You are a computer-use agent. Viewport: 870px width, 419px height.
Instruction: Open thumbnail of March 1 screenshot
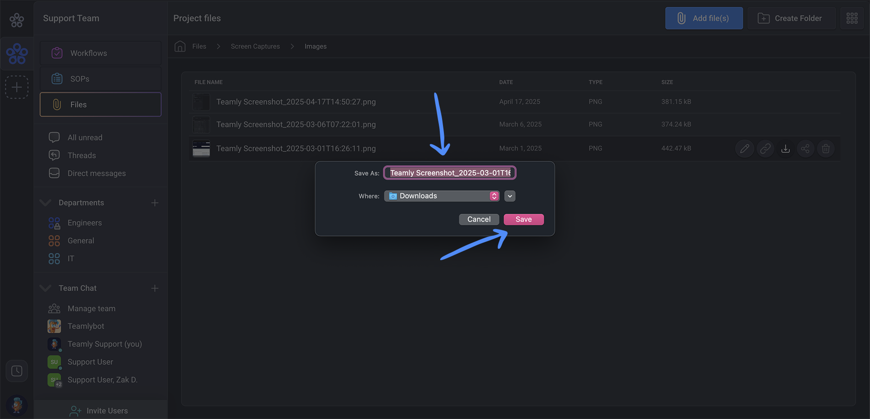click(201, 148)
